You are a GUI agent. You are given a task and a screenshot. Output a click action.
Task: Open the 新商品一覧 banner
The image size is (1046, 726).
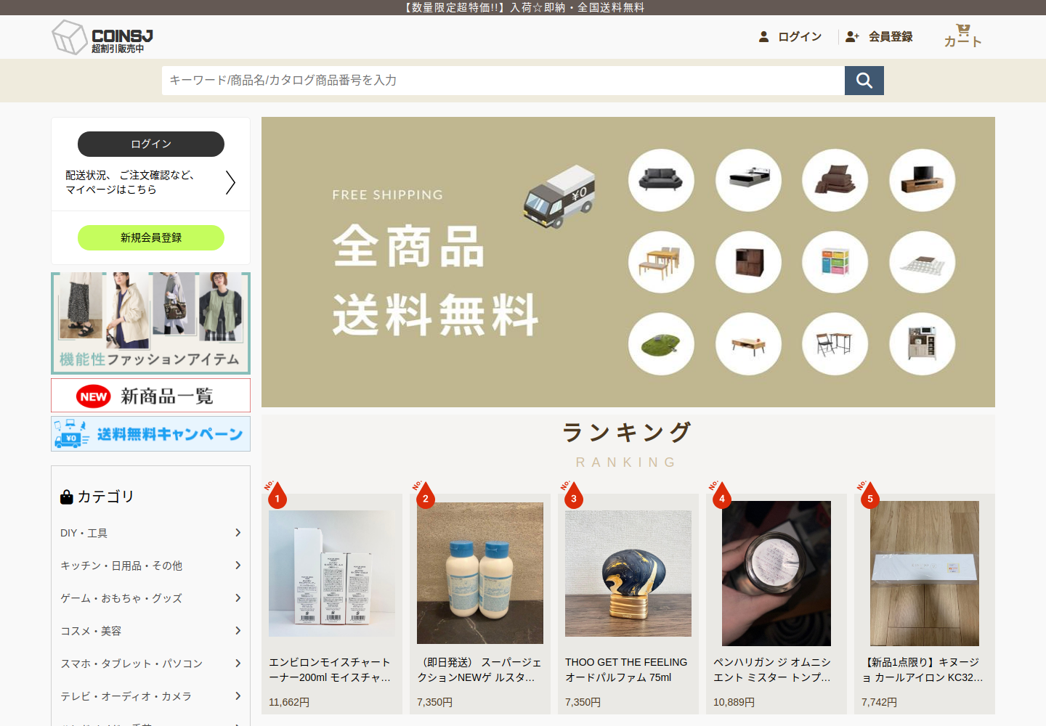coord(151,396)
